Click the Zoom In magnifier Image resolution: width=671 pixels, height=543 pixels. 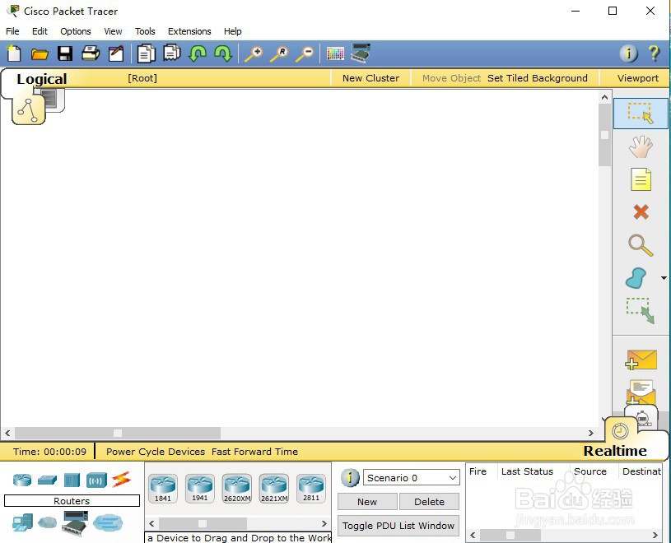tap(254, 54)
